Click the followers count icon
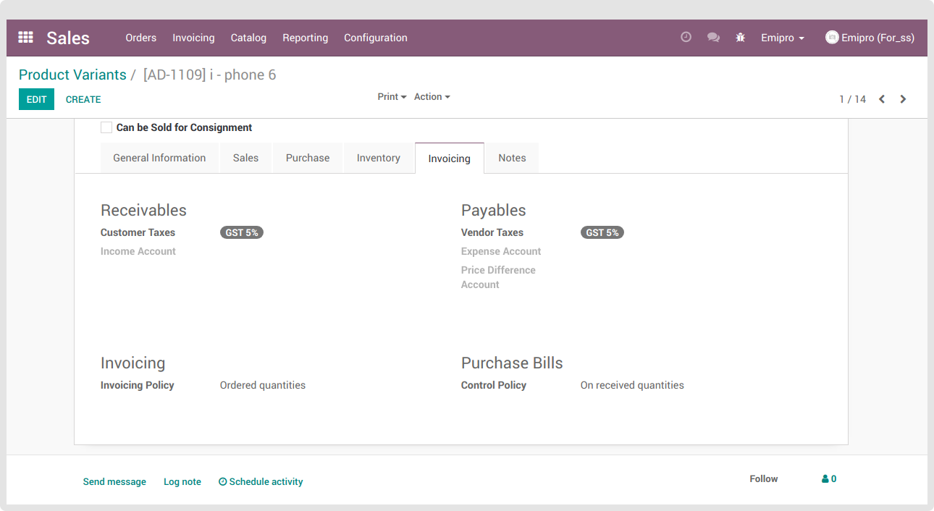Viewport: 934px width, 511px height. (829, 479)
